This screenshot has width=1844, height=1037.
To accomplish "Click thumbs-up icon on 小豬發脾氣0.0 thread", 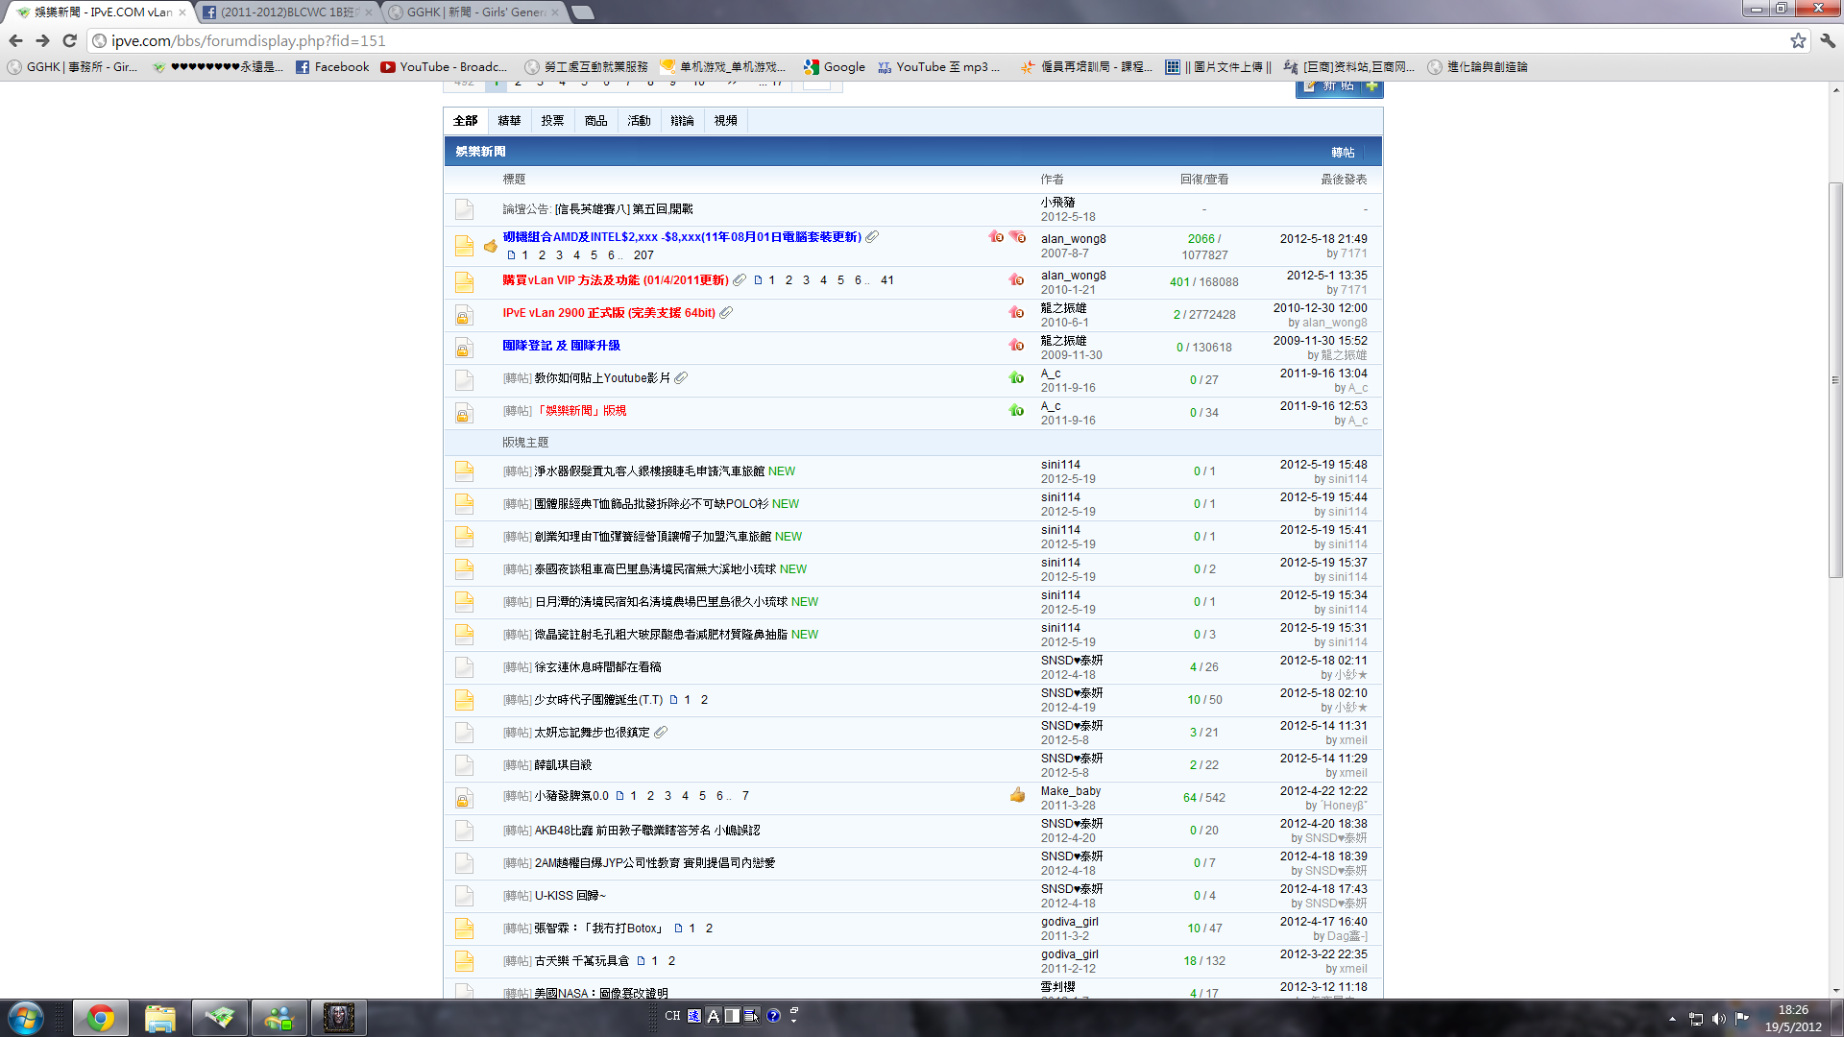I will tap(1017, 795).
